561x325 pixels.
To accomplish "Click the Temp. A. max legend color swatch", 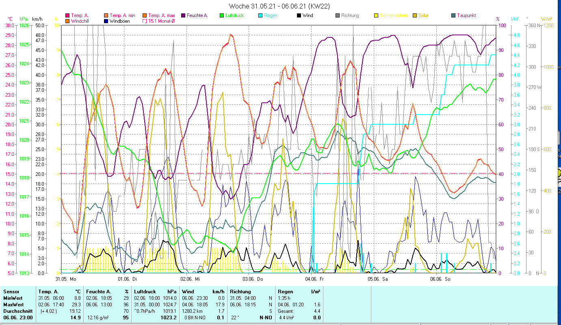I will coord(145,16).
